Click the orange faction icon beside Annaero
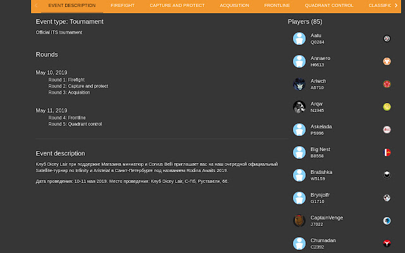Viewport: 405px width, 253px height. [x=387, y=61]
